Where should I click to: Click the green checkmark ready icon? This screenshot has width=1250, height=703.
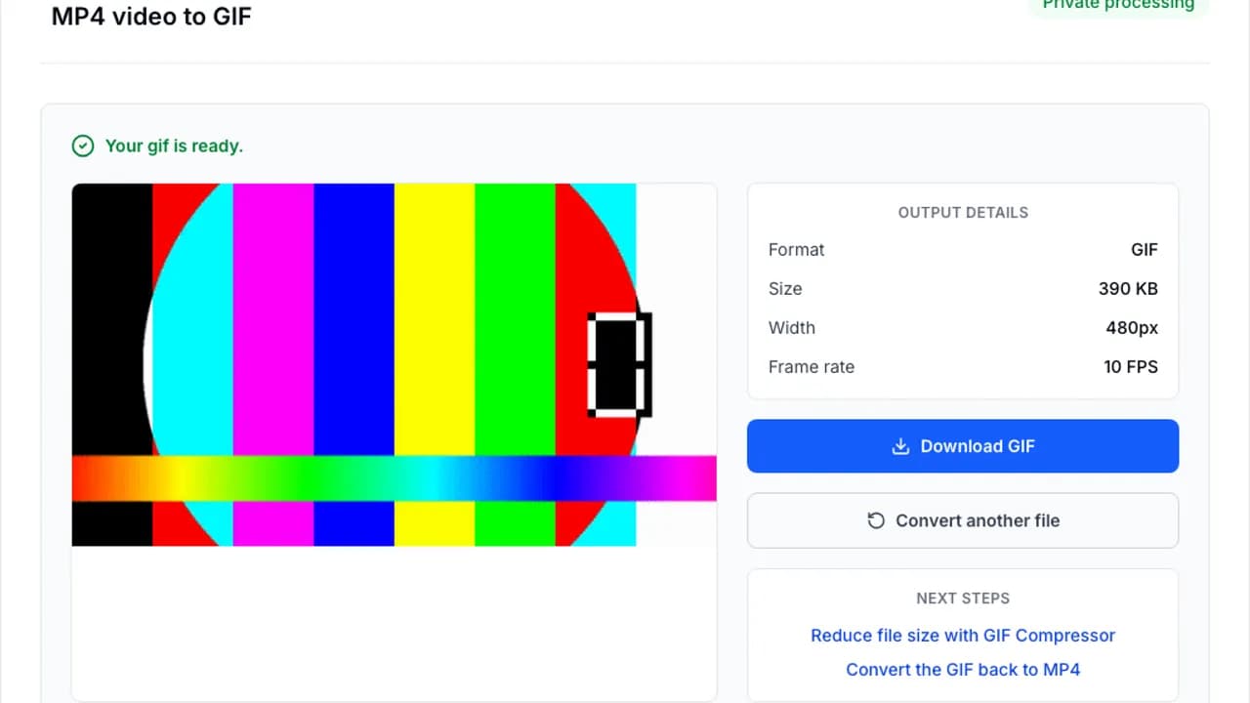point(83,146)
